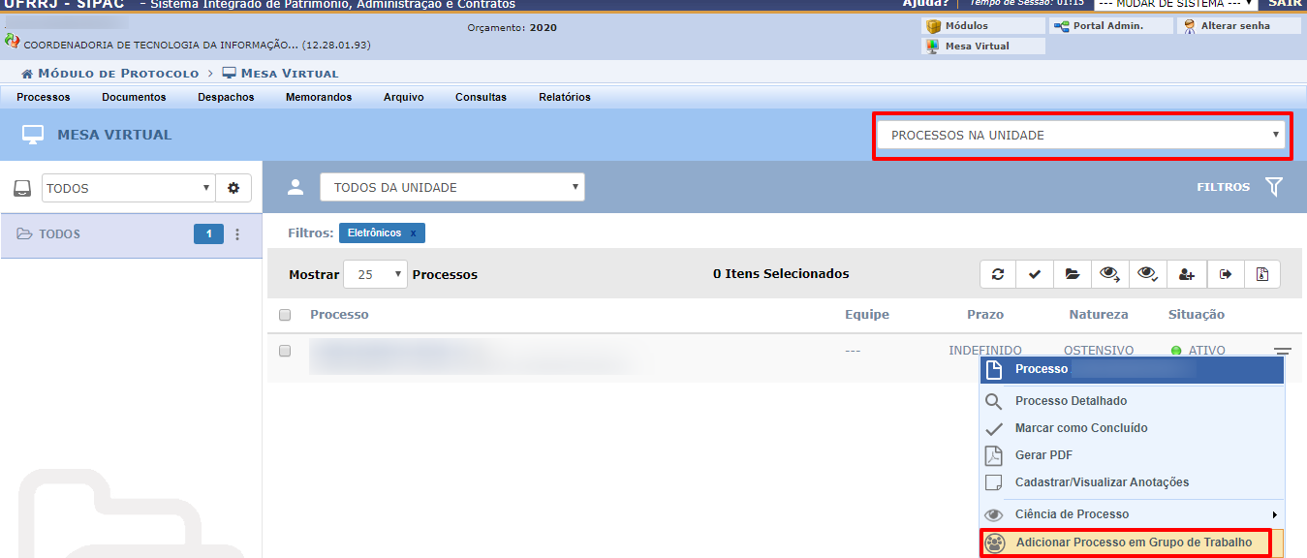The height and width of the screenshot is (558, 1307).
Task: Open the Mostrar 25 page size dropdown
Action: pos(375,275)
